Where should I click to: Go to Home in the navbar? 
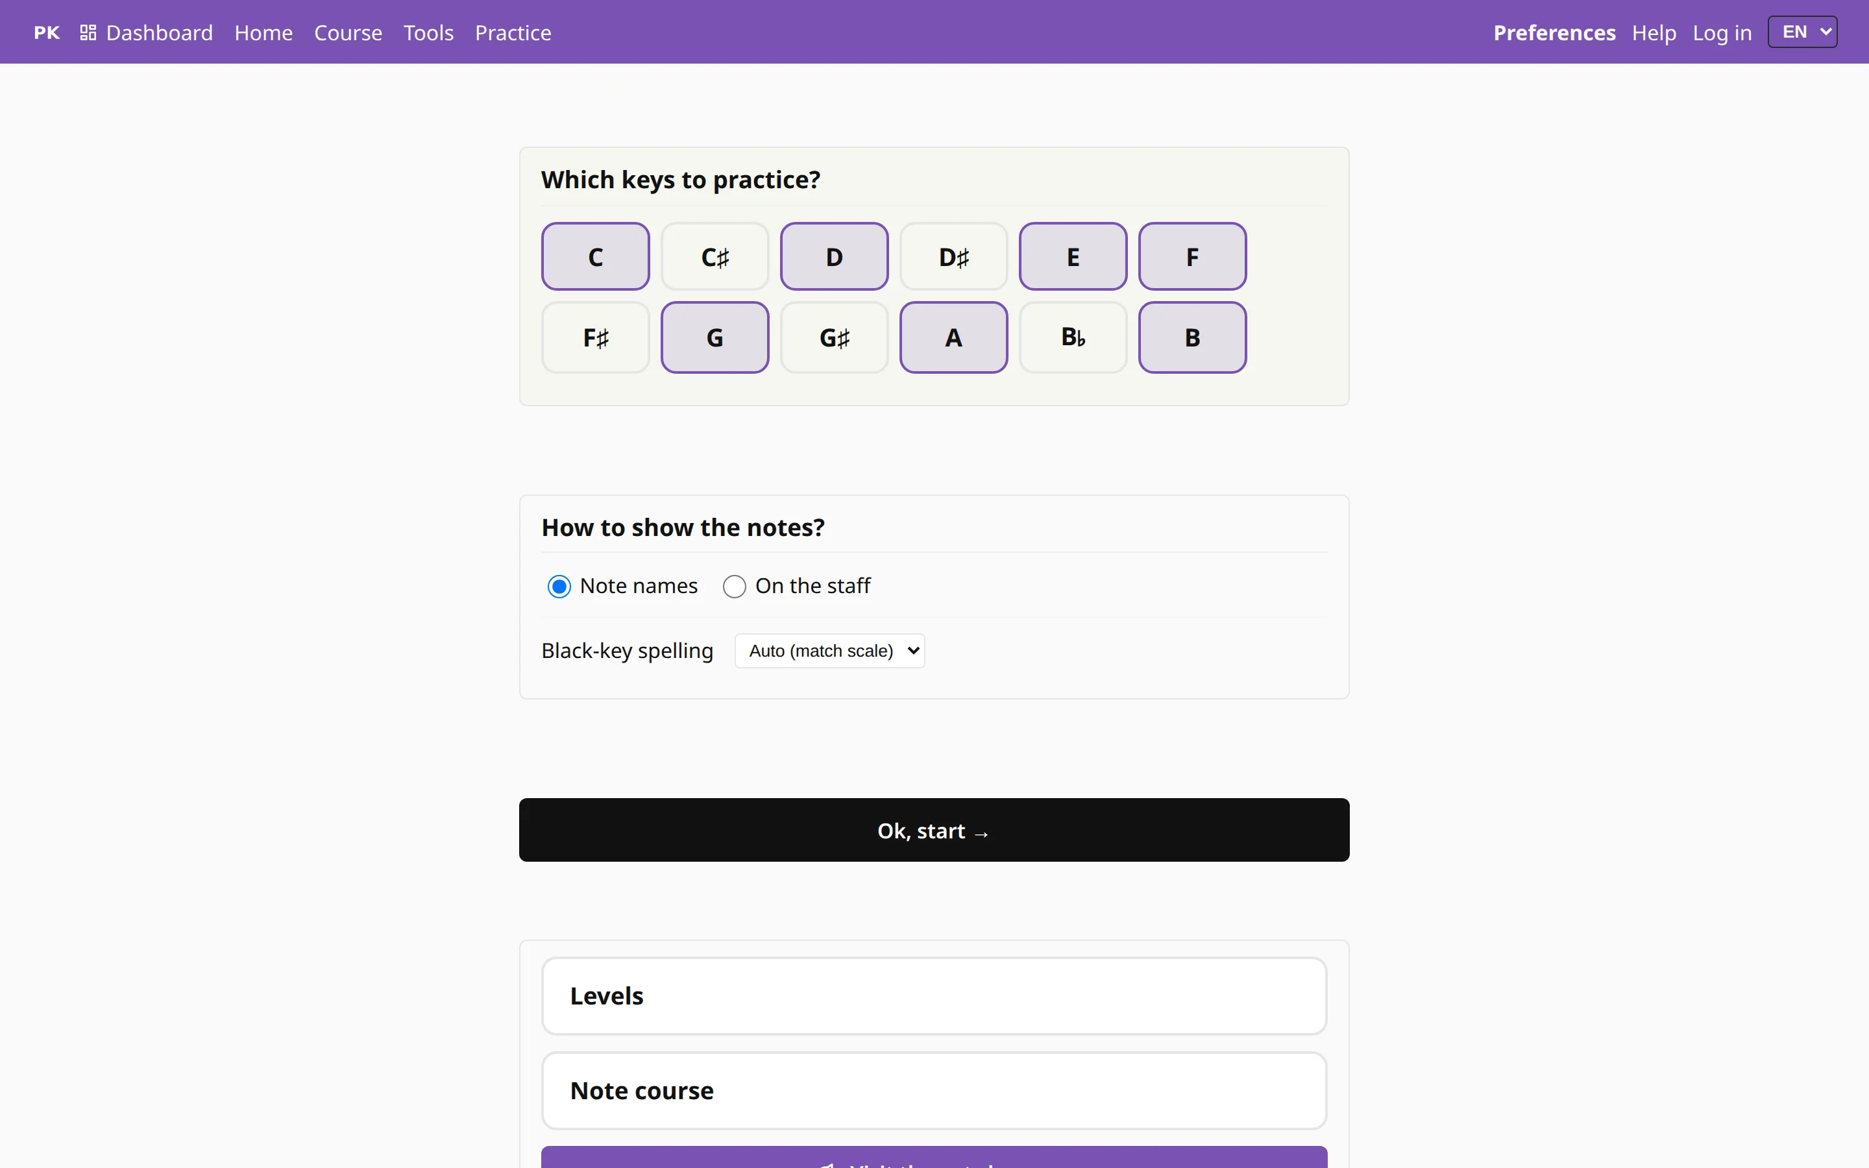[263, 32]
